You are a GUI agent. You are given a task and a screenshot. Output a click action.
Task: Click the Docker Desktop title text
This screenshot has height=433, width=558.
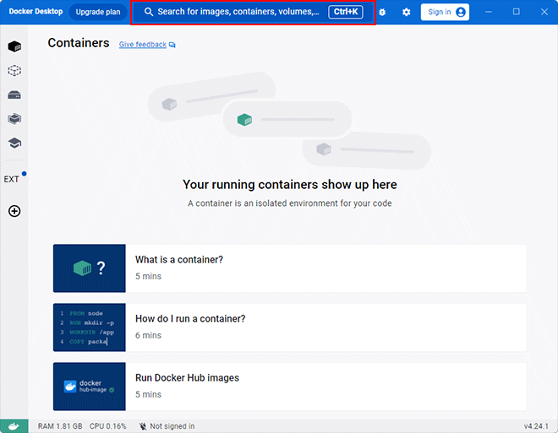click(x=36, y=11)
